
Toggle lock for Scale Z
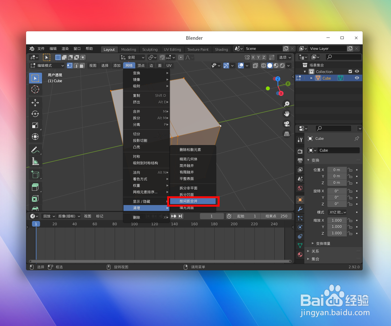click(350, 233)
